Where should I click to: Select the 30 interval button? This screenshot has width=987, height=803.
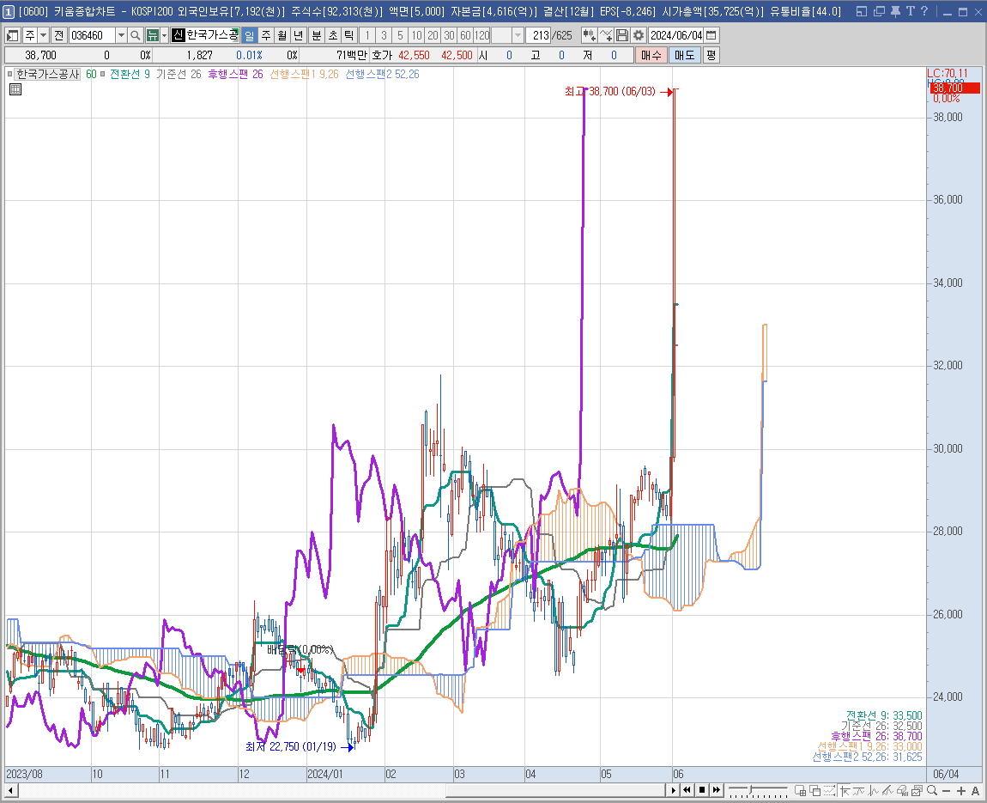point(450,35)
